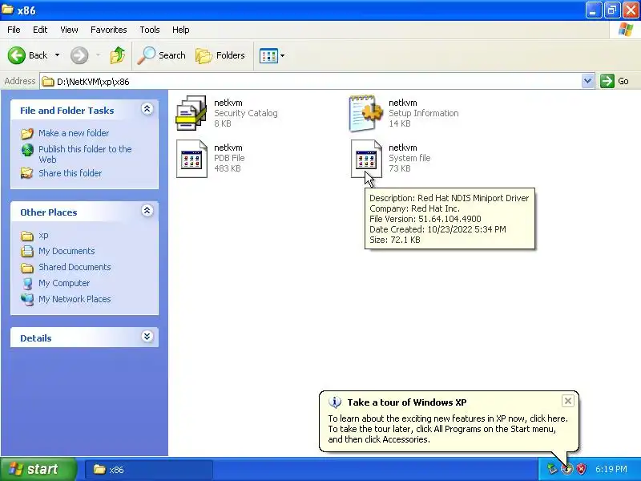641x481 pixels.
Task: Click the green Back arrow icon
Action: (17, 55)
